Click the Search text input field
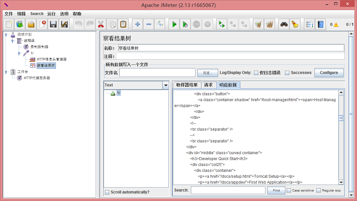The width and height of the screenshot is (357, 201). [228, 190]
